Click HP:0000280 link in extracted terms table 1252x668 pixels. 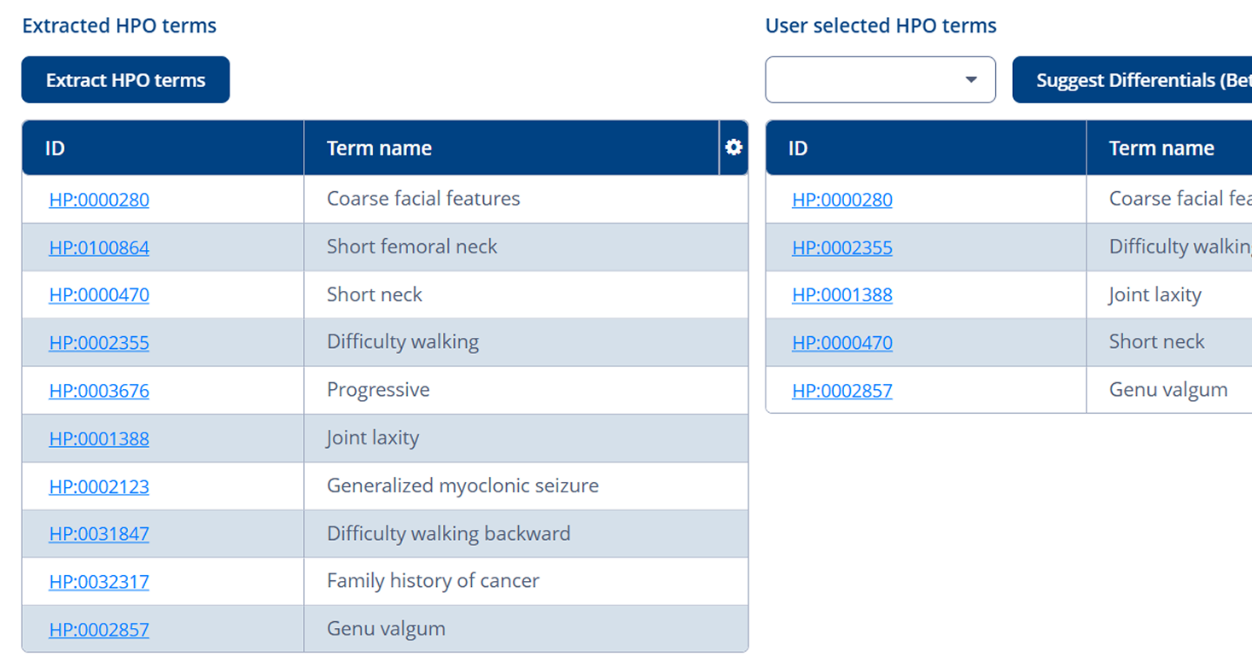(99, 200)
